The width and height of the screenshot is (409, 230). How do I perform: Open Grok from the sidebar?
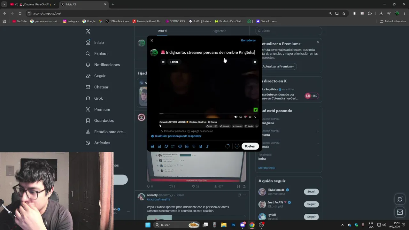(94, 98)
